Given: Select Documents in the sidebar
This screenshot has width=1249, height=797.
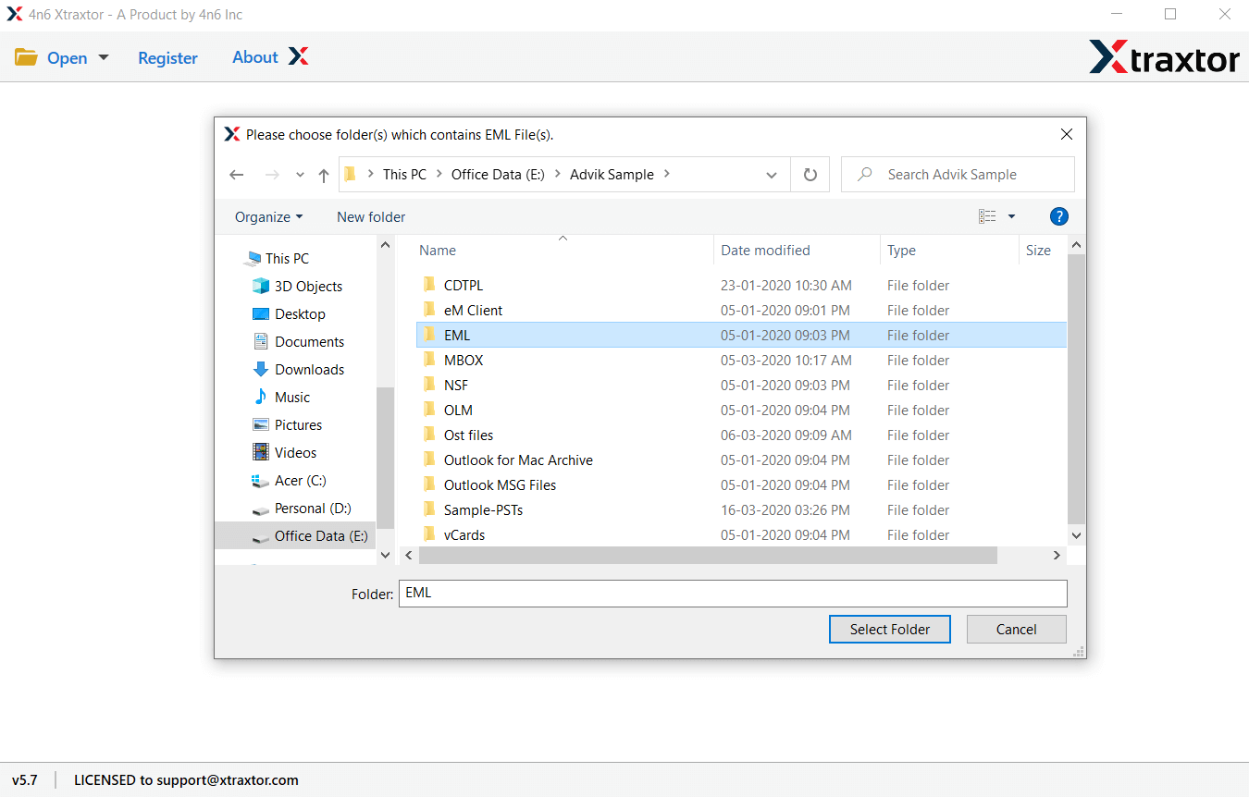Looking at the screenshot, I should (x=299, y=341).
